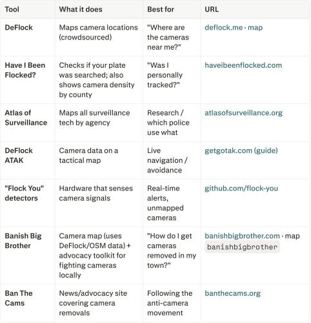This screenshot has height=323, width=311.
Task: Open the DeFlock map link
Action: tap(255, 28)
